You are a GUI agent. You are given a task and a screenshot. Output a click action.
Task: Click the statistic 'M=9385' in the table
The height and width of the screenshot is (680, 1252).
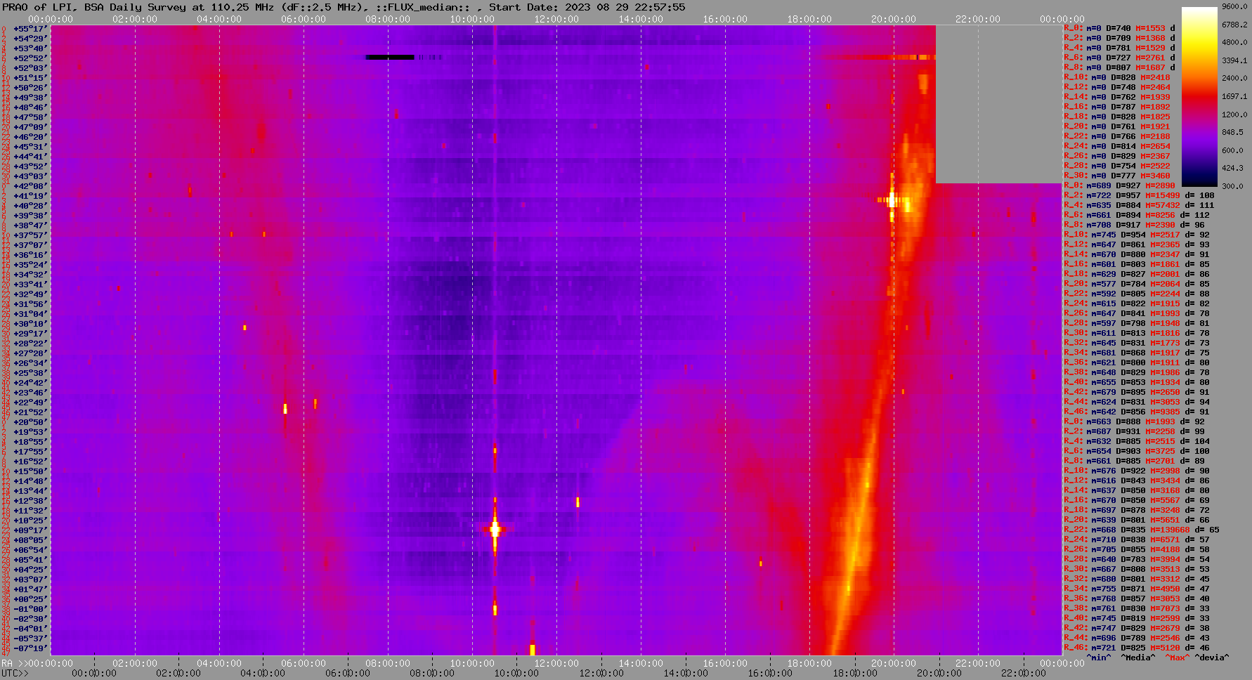[x=1165, y=412]
